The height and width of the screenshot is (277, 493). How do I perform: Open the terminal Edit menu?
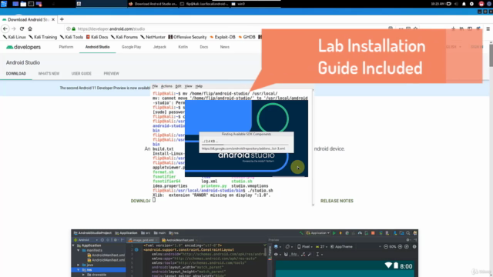178,86
